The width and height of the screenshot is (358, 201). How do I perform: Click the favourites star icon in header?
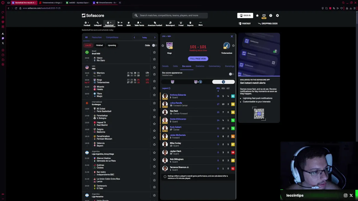[257, 16]
